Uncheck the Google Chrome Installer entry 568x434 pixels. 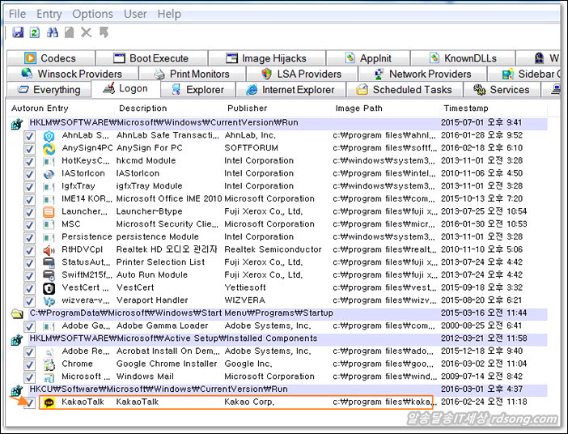30,364
